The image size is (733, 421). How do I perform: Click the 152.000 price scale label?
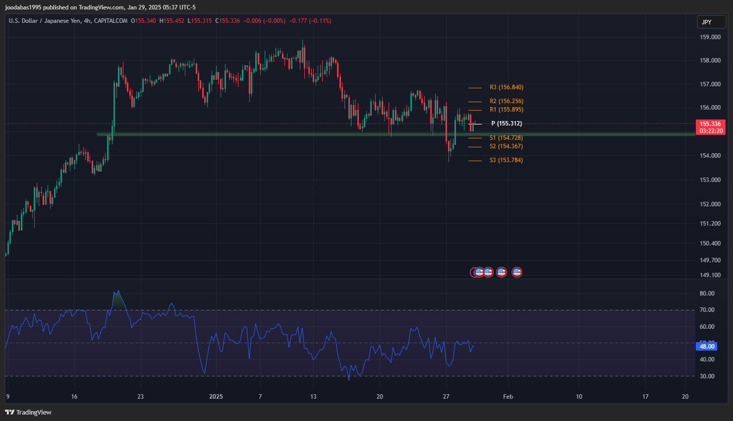(x=710, y=204)
